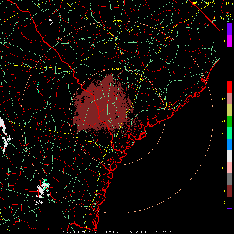Click the ND legend label
Screen dimensions: 234x234
click(x=223, y=203)
